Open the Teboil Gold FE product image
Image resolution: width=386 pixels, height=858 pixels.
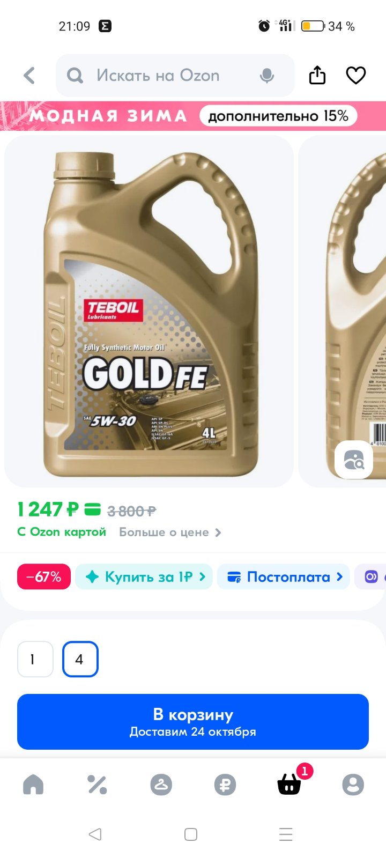[149, 311]
